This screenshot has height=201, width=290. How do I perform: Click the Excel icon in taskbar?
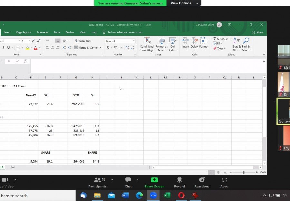(x=167, y=196)
